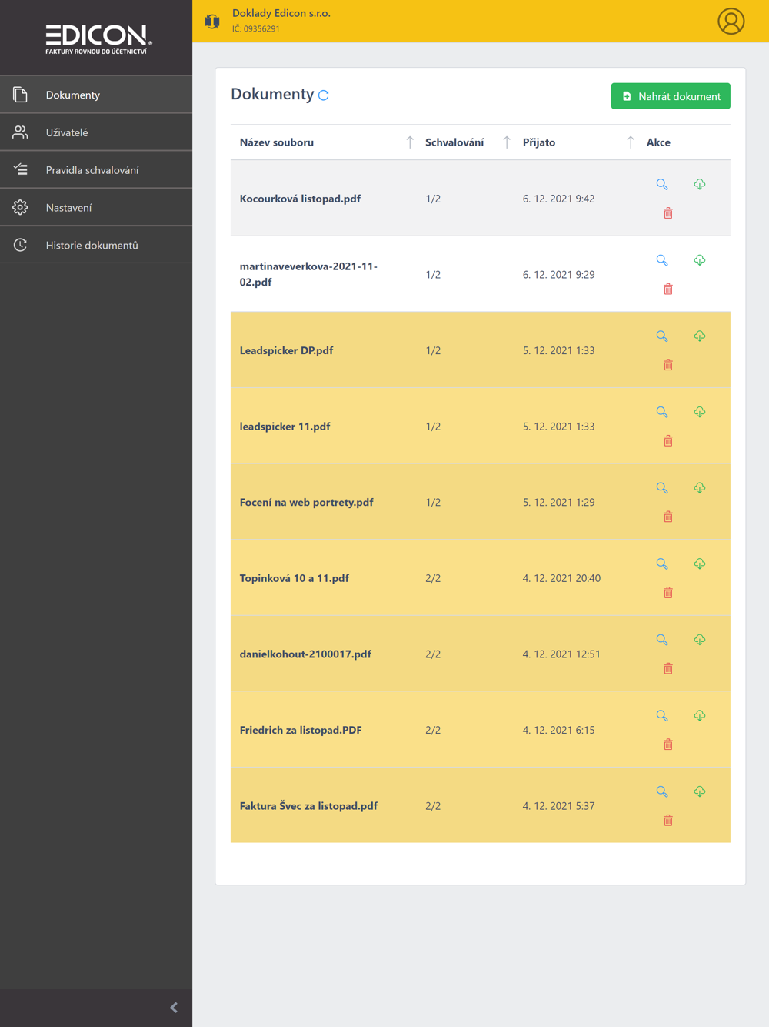Collapse the sidebar with chevron arrow
The height and width of the screenshot is (1027, 769).
coord(174,1008)
